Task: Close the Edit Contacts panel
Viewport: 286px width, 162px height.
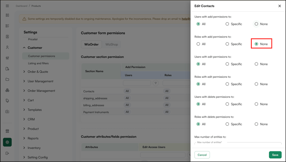Action: point(280,6)
